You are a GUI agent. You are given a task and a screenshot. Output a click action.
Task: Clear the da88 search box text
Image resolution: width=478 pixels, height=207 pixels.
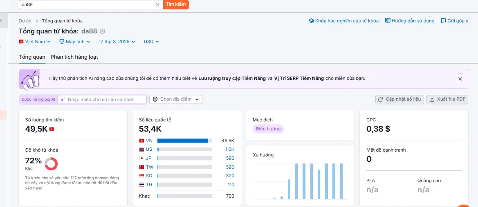point(157,4)
